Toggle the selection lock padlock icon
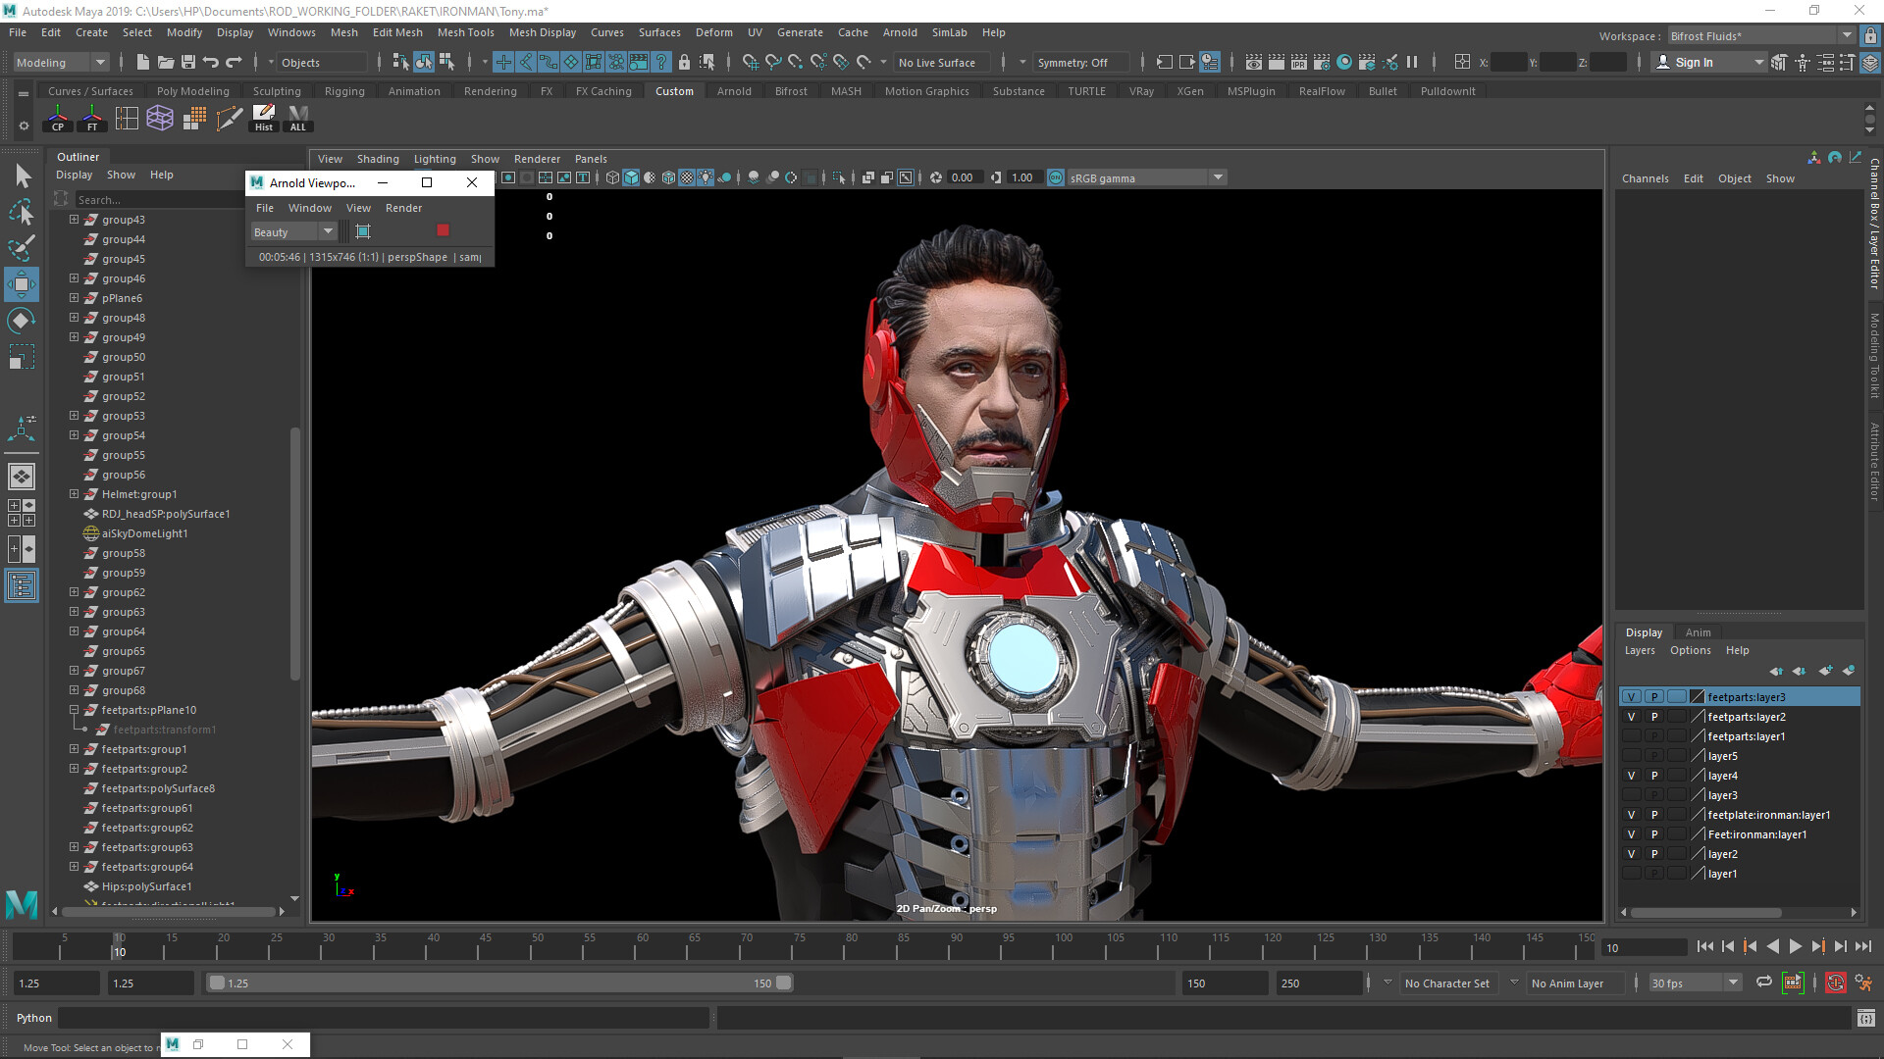The height and width of the screenshot is (1059, 1884). 684,62
